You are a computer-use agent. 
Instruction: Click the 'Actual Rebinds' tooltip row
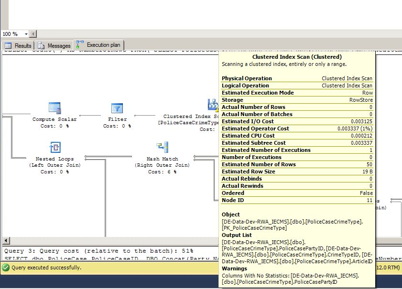[297, 179]
